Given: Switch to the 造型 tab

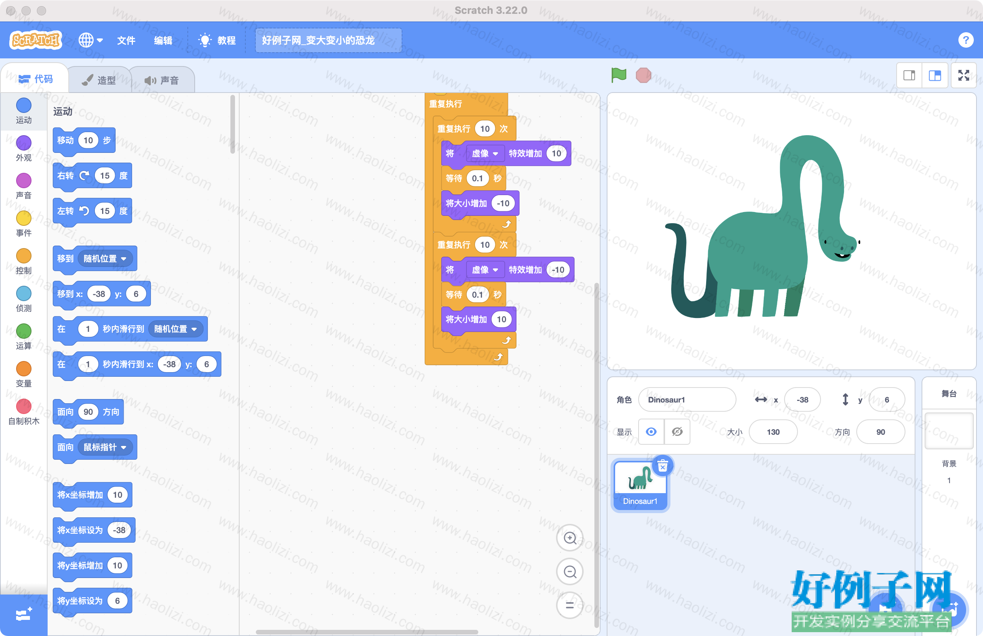Looking at the screenshot, I should pos(99,80).
